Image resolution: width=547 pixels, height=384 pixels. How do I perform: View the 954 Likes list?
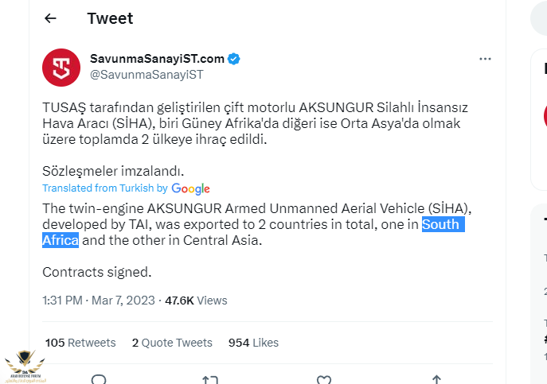(x=253, y=343)
